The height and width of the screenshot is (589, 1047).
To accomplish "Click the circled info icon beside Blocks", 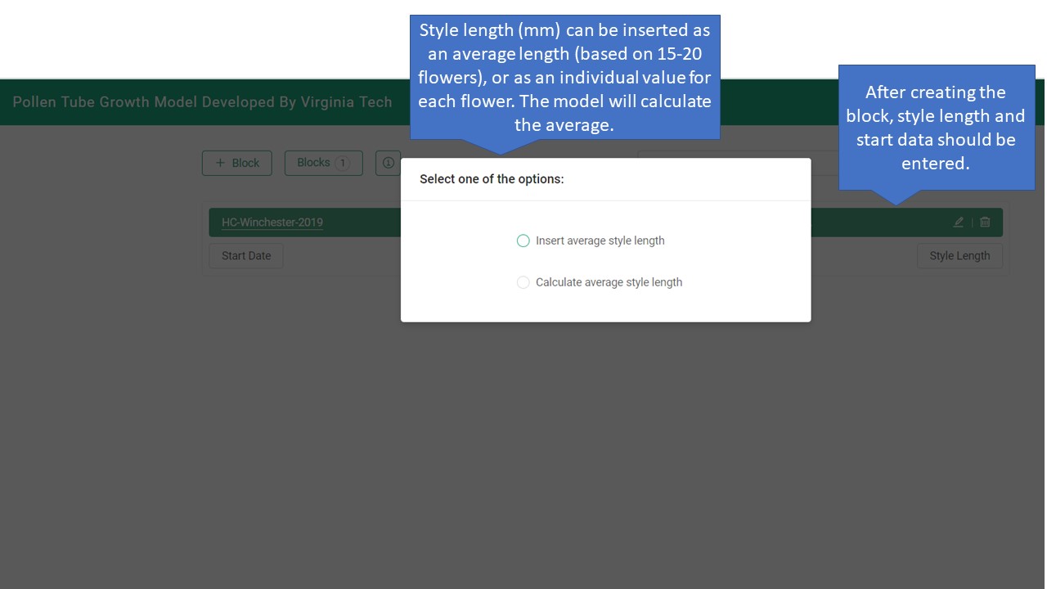I will [x=388, y=163].
